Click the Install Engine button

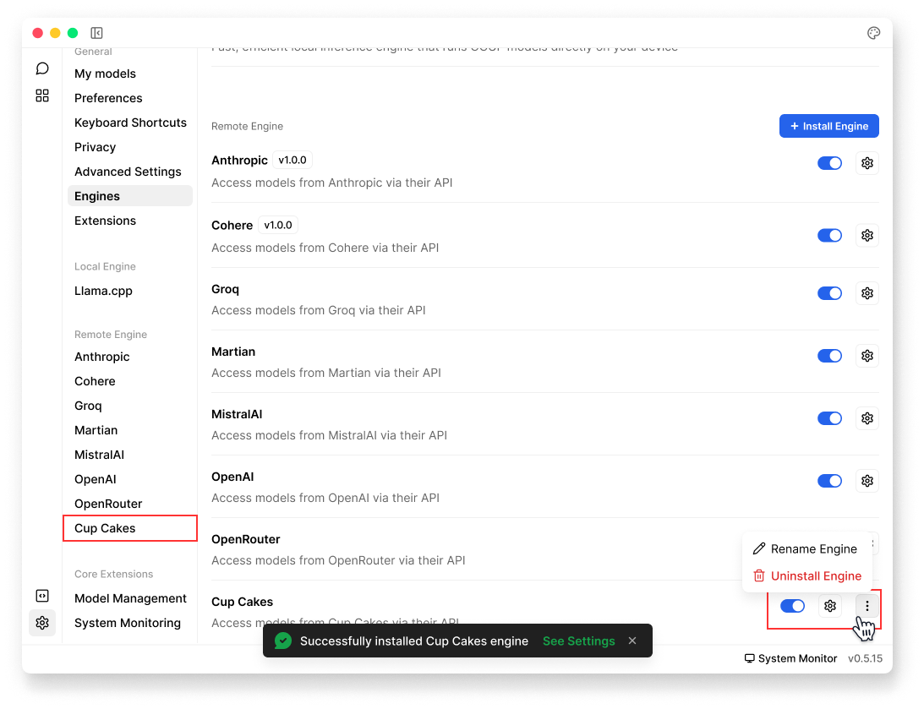(828, 126)
